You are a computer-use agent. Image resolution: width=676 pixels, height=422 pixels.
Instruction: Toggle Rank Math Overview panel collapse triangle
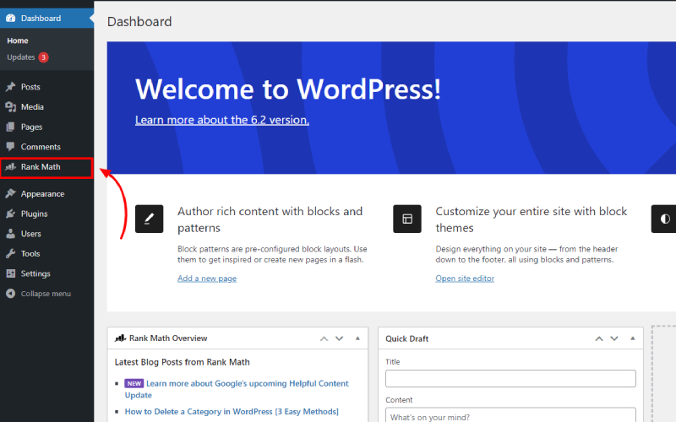(x=357, y=338)
